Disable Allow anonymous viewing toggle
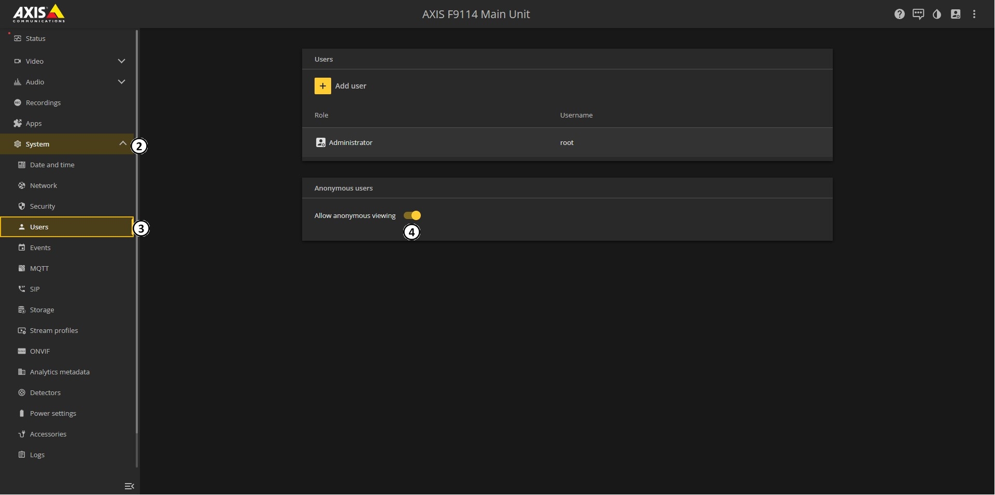The height and width of the screenshot is (495, 995). point(413,215)
